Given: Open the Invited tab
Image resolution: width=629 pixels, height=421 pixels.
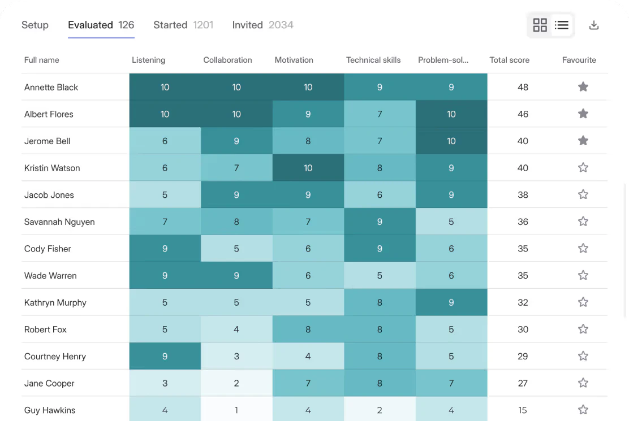Looking at the screenshot, I should tap(262, 25).
